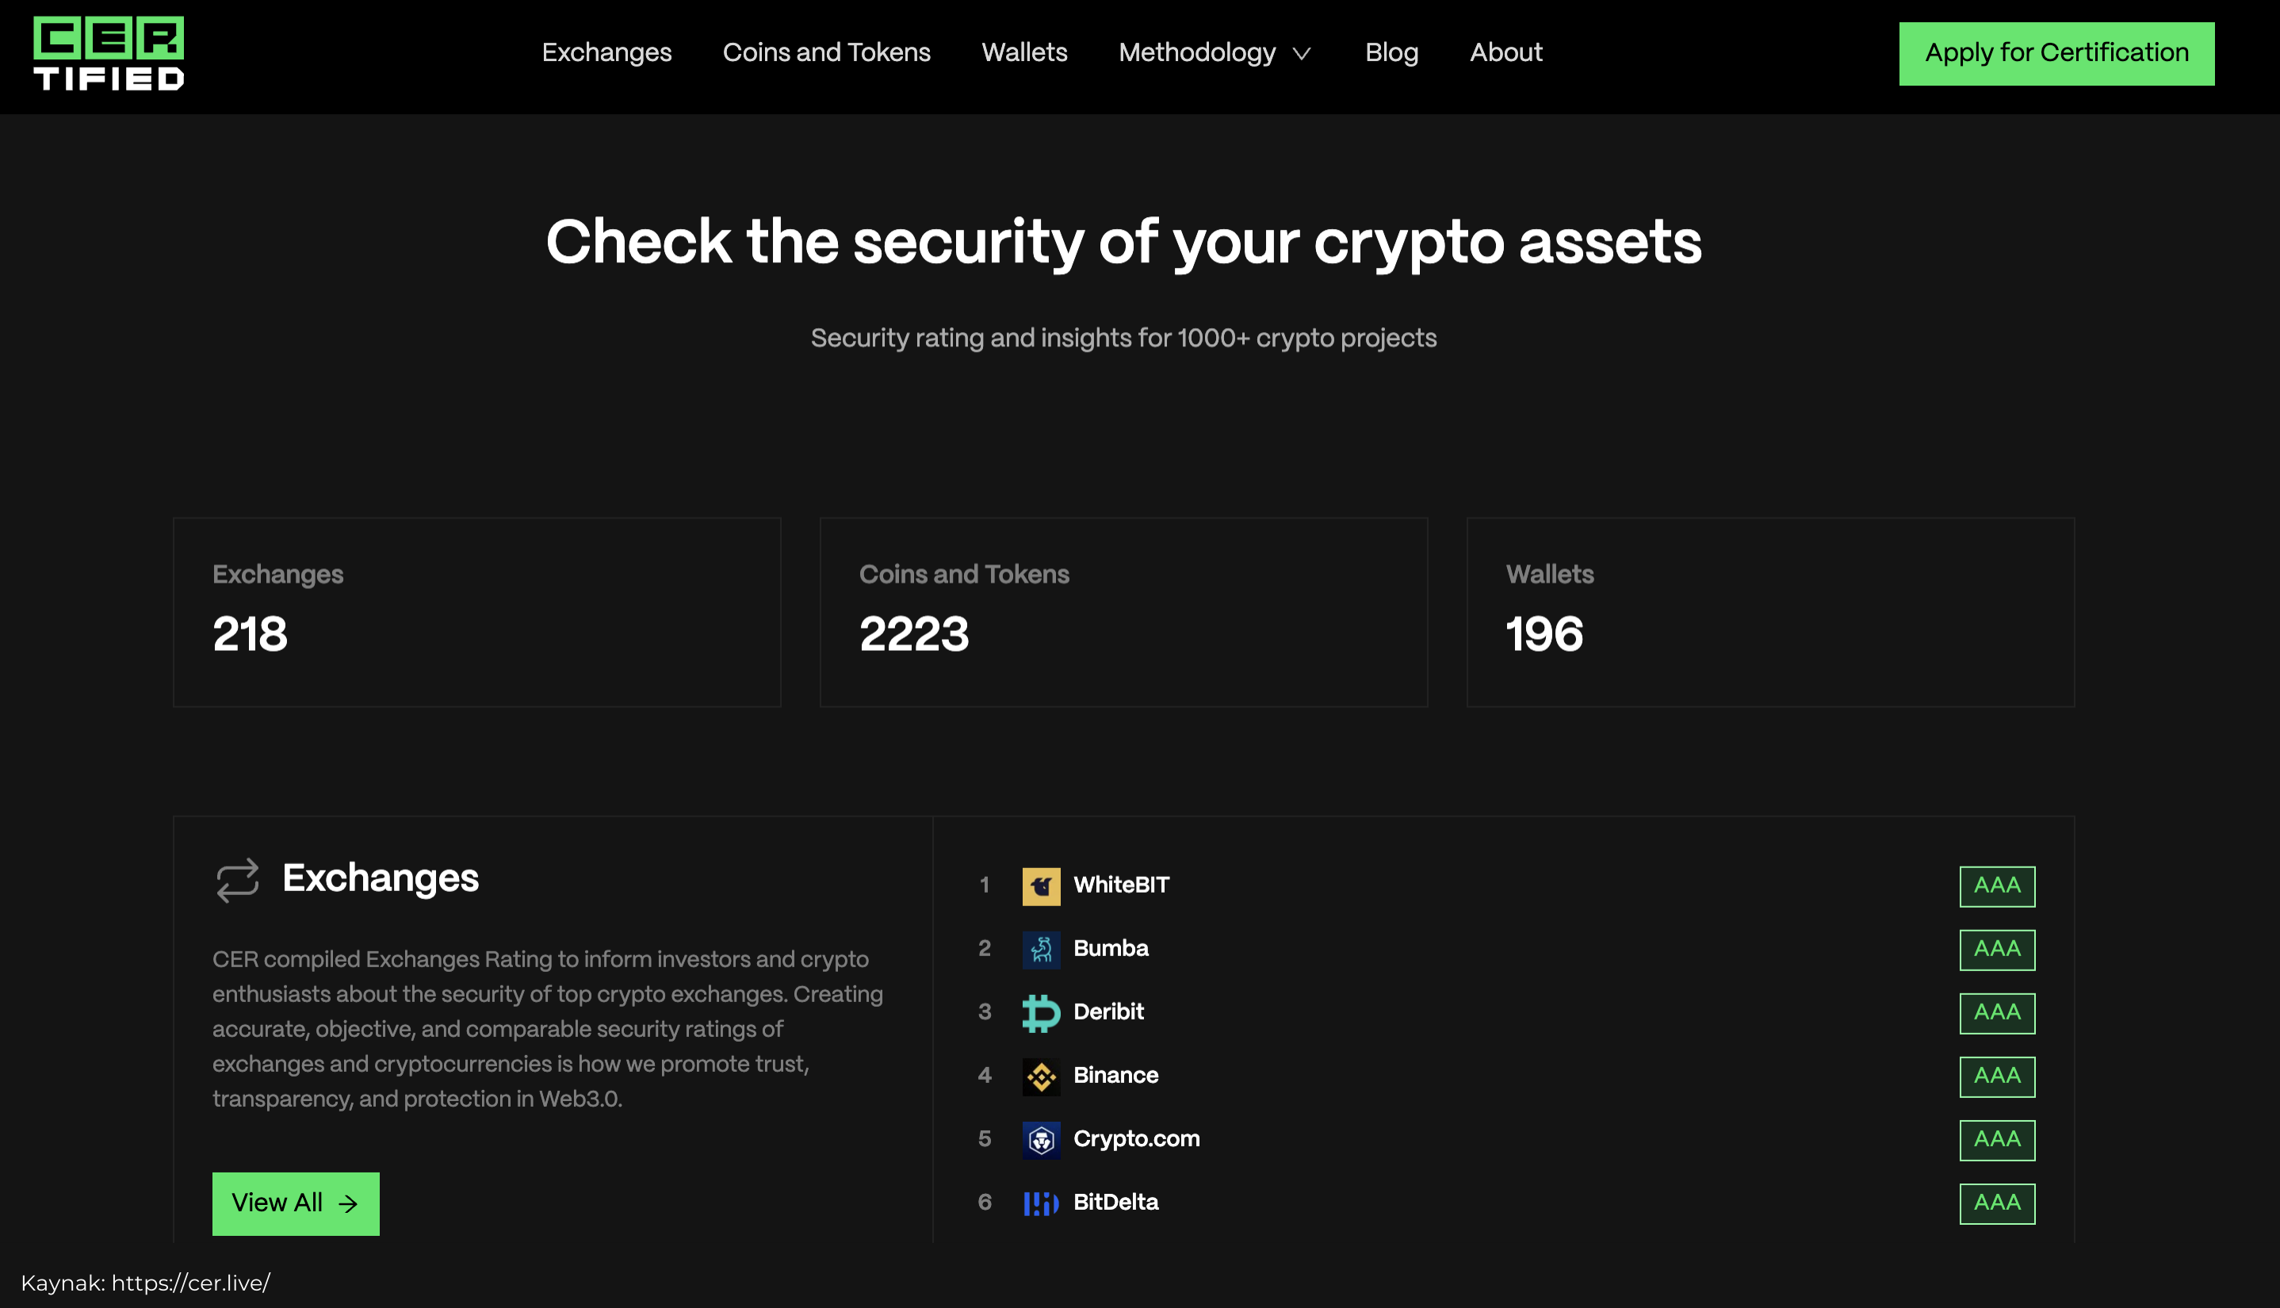Click Apply for Certification button
The image size is (2280, 1308).
[2056, 52]
